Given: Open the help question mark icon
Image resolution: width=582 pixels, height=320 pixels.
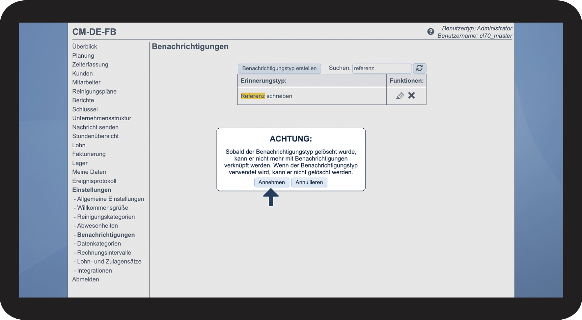Looking at the screenshot, I should point(430,32).
